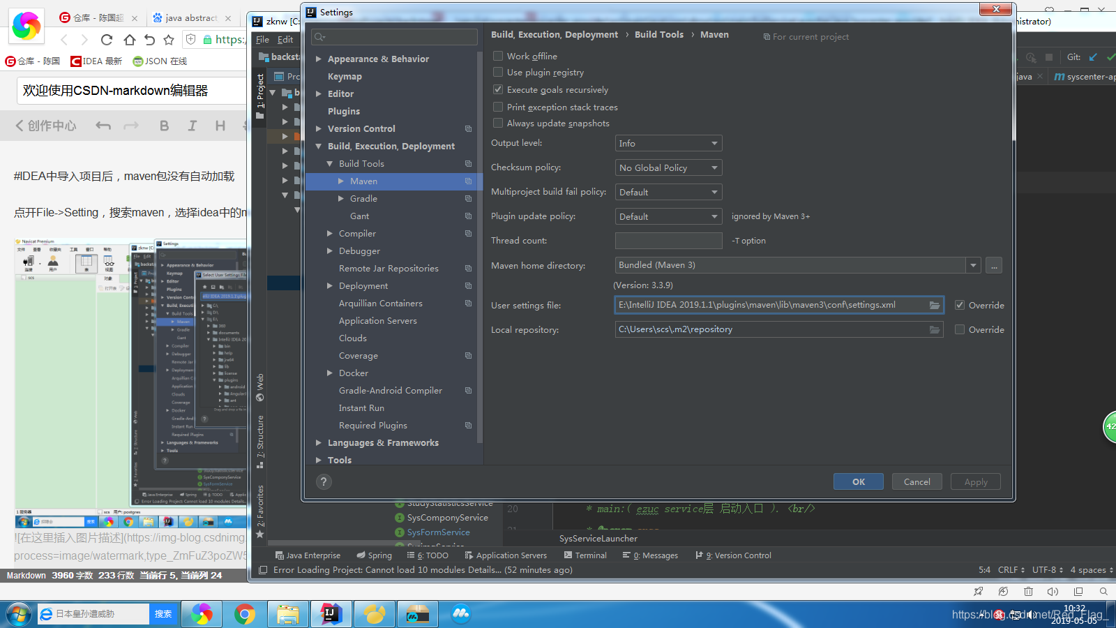
Task: Click Build Tools in the breadcrumb
Action: (x=659, y=34)
